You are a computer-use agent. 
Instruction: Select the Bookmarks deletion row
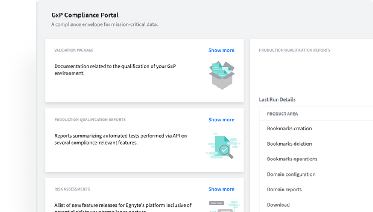coord(289,144)
